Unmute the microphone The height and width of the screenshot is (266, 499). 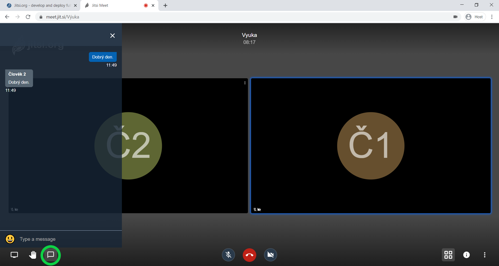228,255
